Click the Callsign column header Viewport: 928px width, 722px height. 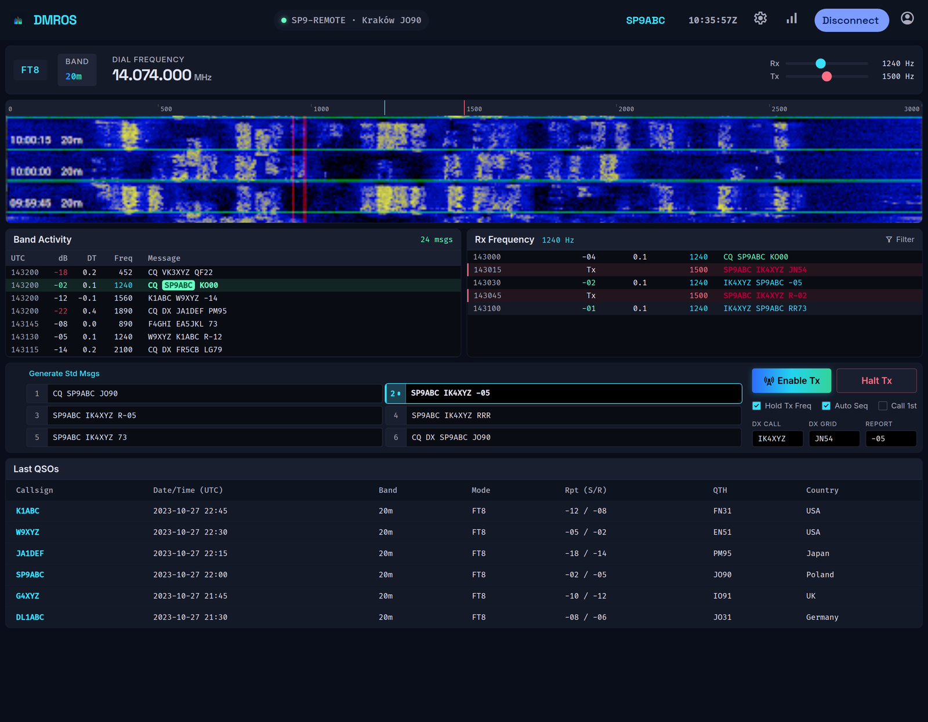[35, 490]
